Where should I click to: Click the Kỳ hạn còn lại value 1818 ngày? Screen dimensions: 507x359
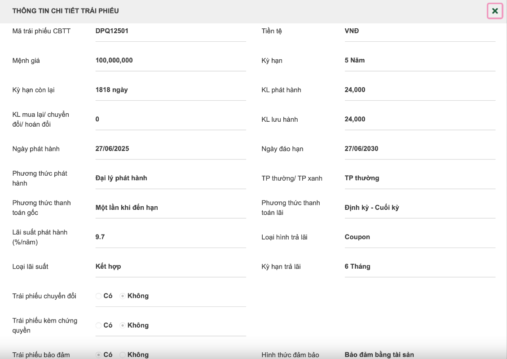pos(111,90)
